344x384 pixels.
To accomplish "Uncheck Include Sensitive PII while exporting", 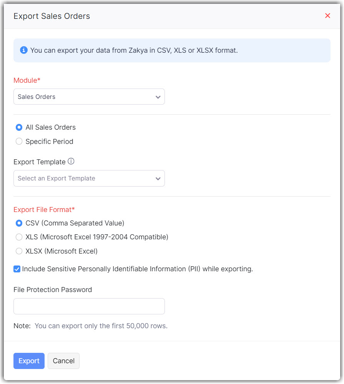I will pos(17,269).
